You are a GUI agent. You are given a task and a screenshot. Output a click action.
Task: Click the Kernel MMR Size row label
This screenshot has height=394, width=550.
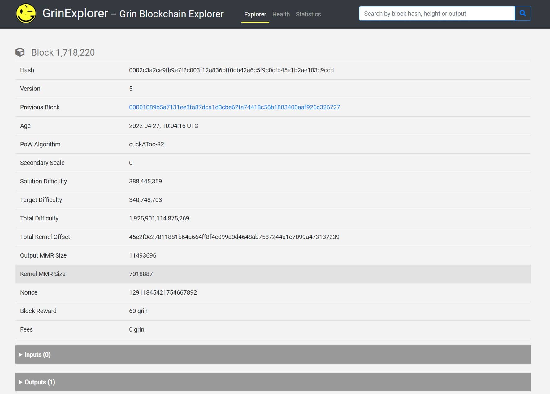[x=43, y=274]
